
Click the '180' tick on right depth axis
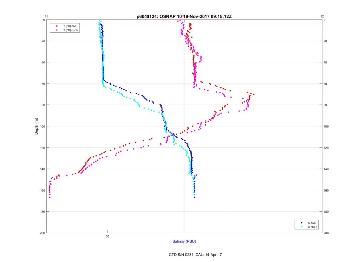click(x=327, y=212)
